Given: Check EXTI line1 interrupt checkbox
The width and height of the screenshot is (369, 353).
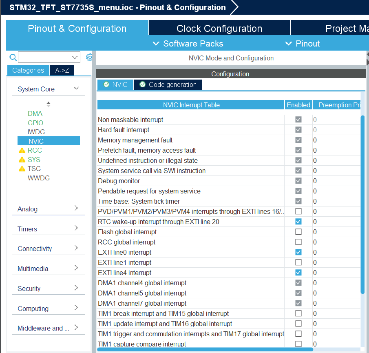Looking at the screenshot, I should pyautogui.click(x=298, y=262).
